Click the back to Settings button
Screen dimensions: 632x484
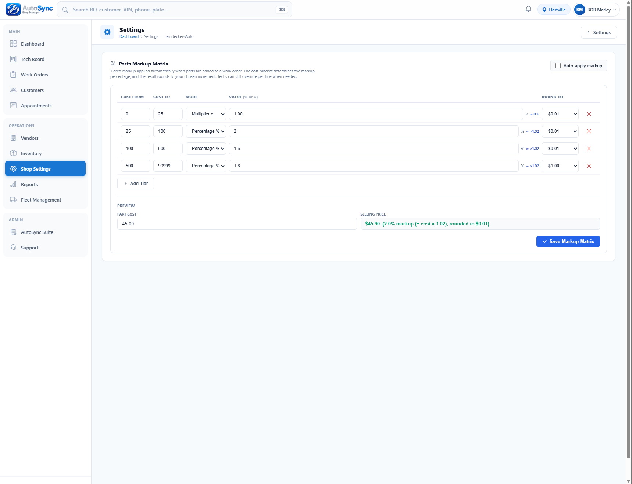pos(599,32)
